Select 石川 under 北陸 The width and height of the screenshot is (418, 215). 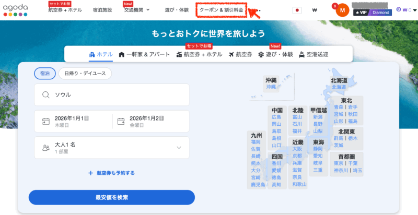point(297,124)
